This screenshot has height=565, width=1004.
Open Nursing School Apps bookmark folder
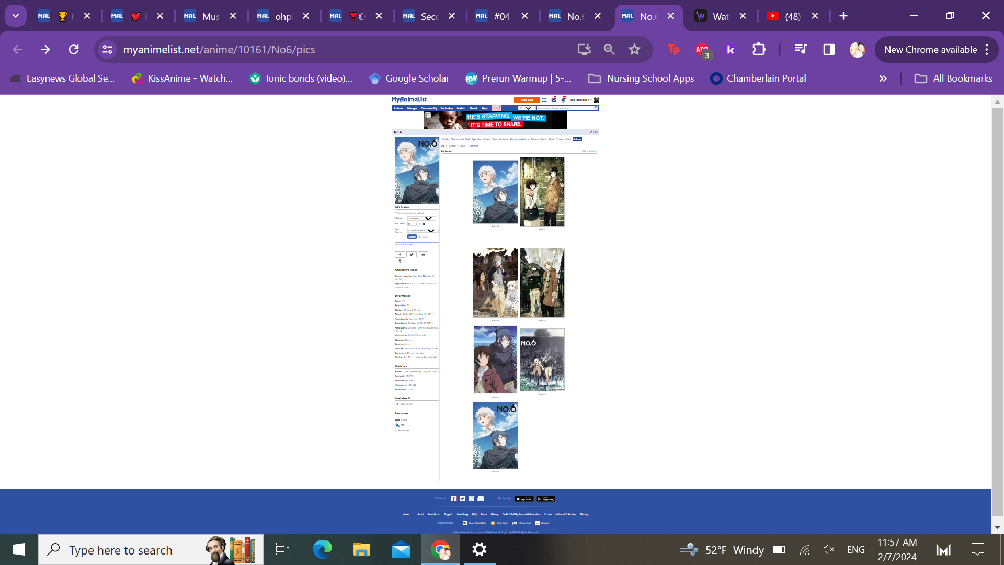click(642, 78)
